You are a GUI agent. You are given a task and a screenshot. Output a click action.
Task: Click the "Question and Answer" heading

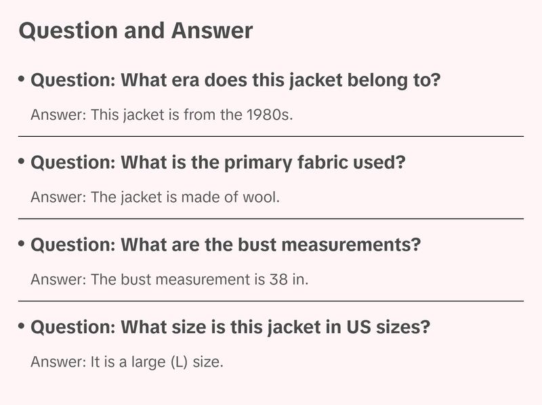(x=135, y=30)
